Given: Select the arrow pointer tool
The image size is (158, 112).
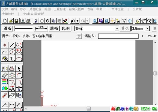Looking at the screenshot, I should coord(19,68).
